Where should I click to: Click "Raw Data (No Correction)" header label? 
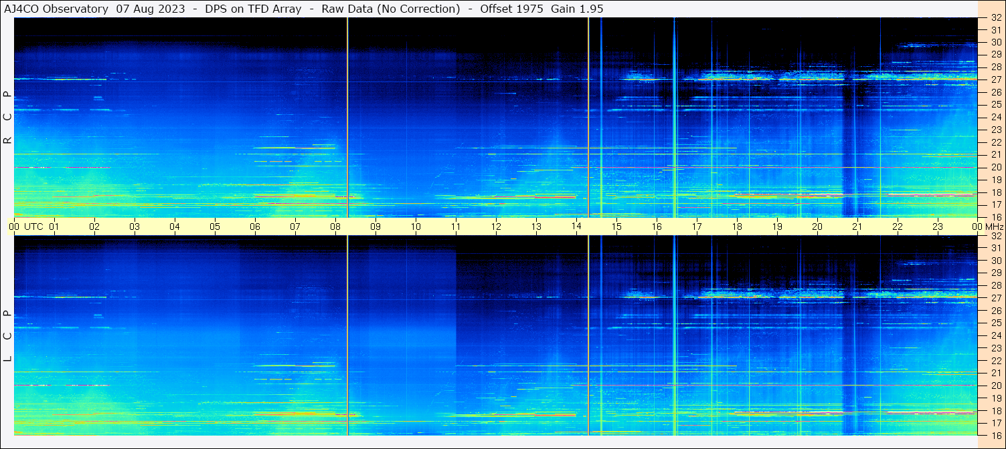coord(390,9)
